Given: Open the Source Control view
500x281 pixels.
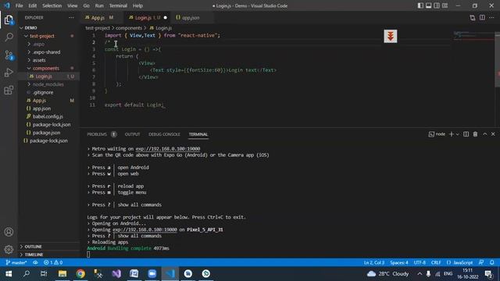Looking at the screenshot, I should tap(9, 55).
